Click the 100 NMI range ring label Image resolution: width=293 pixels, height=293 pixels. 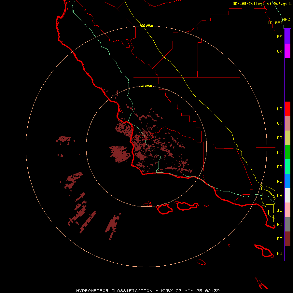coord(146,26)
